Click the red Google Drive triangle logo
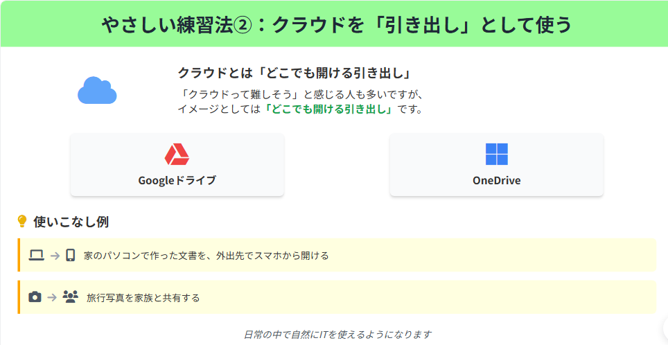Viewport: 668px width, 345px height. coord(177,154)
